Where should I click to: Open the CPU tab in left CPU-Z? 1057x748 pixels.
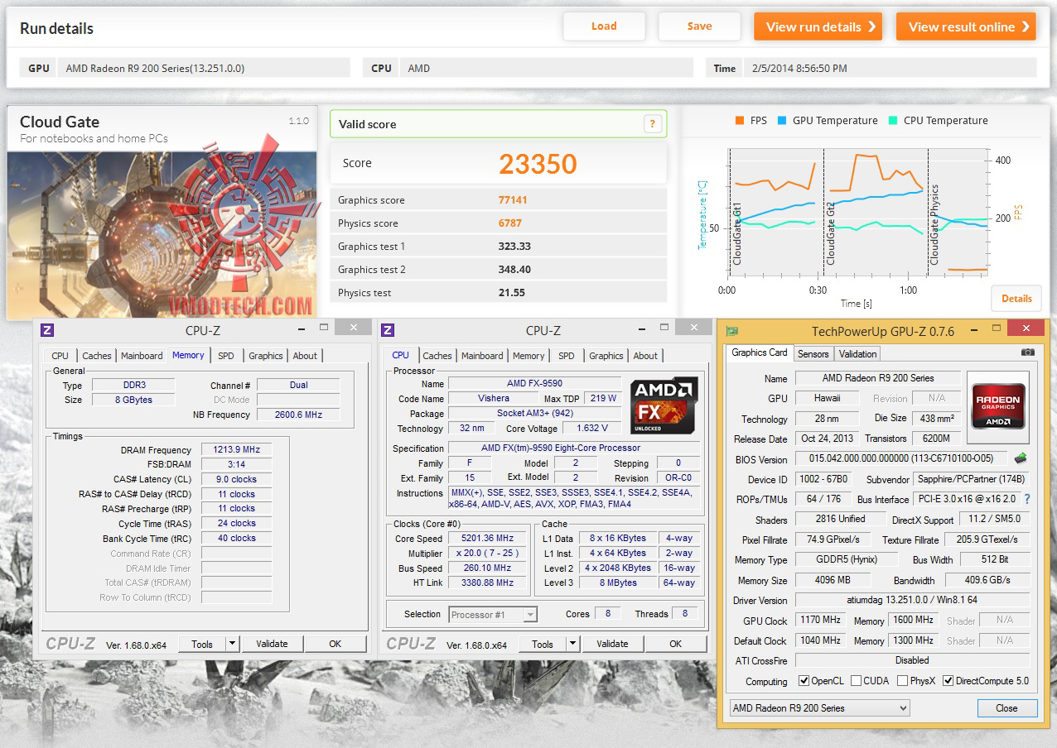(x=60, y=356)
